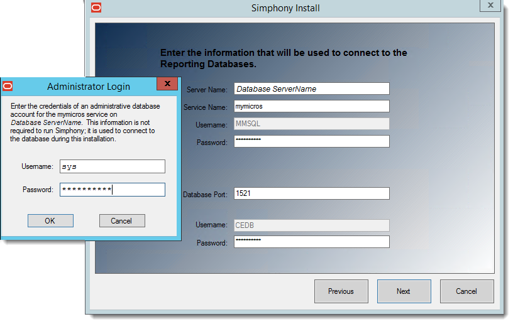
Task: Click the Password field below CEDB username
Action: [312, 242]
